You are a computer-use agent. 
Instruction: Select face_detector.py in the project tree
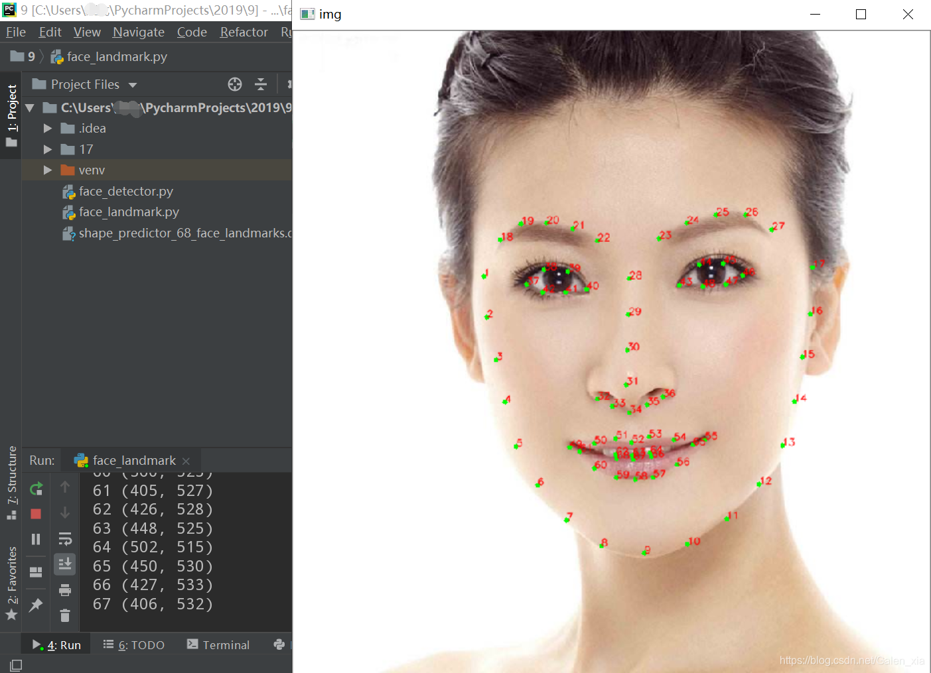(x=125, y=192)
